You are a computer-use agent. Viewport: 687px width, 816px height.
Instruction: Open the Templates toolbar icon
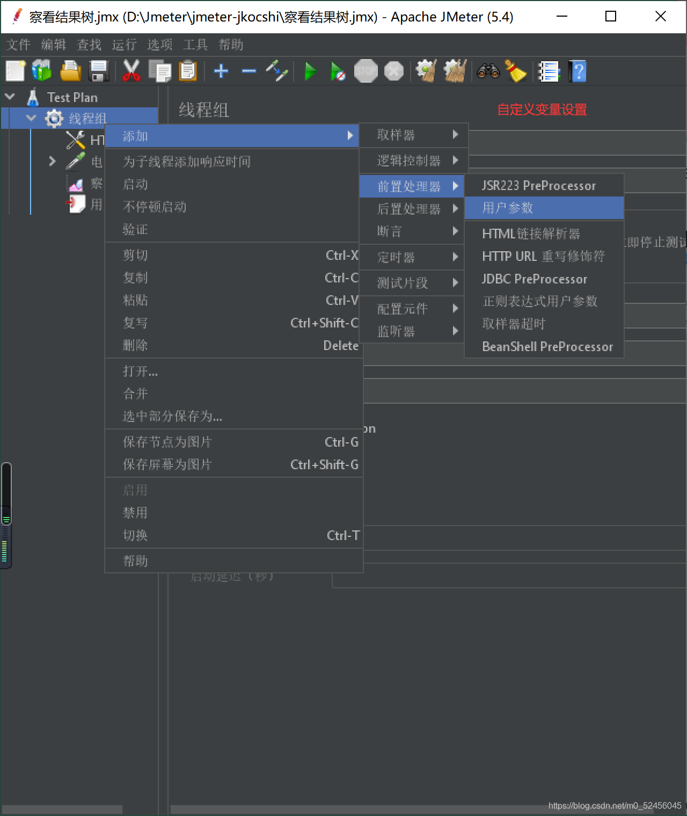[x=42, y=71]
